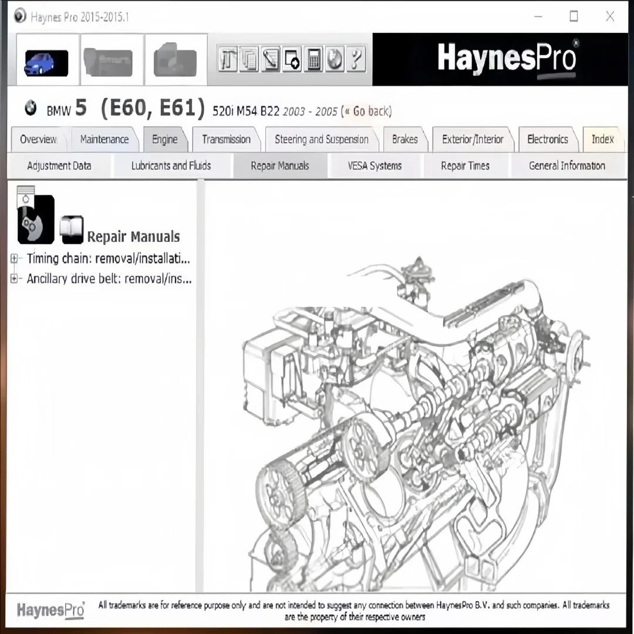Image resolution: width=634 pixels, height=634 pixels.
Task: Open the Lubricants and Fluids sub-tab
Action: (x=171, y=166)
